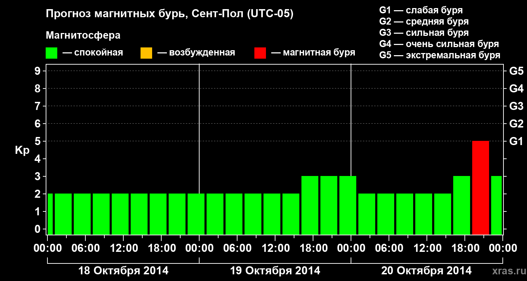Image resolution: width=527 pixels, height=281 pixels.
Task: Click the 'Магнитосфера' legend heading
Action: [83, 35]
